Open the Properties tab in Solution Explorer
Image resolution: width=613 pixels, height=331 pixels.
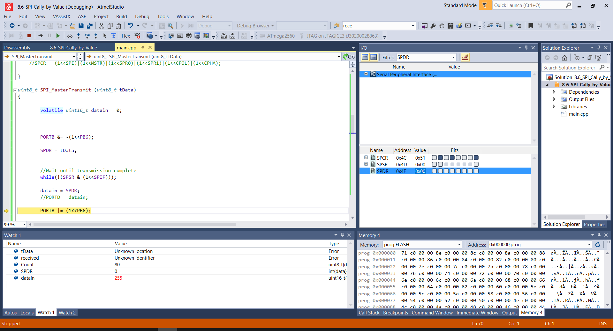594,225
